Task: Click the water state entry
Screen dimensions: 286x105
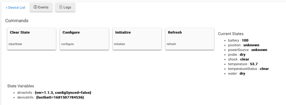Action: tap(236, 73)
